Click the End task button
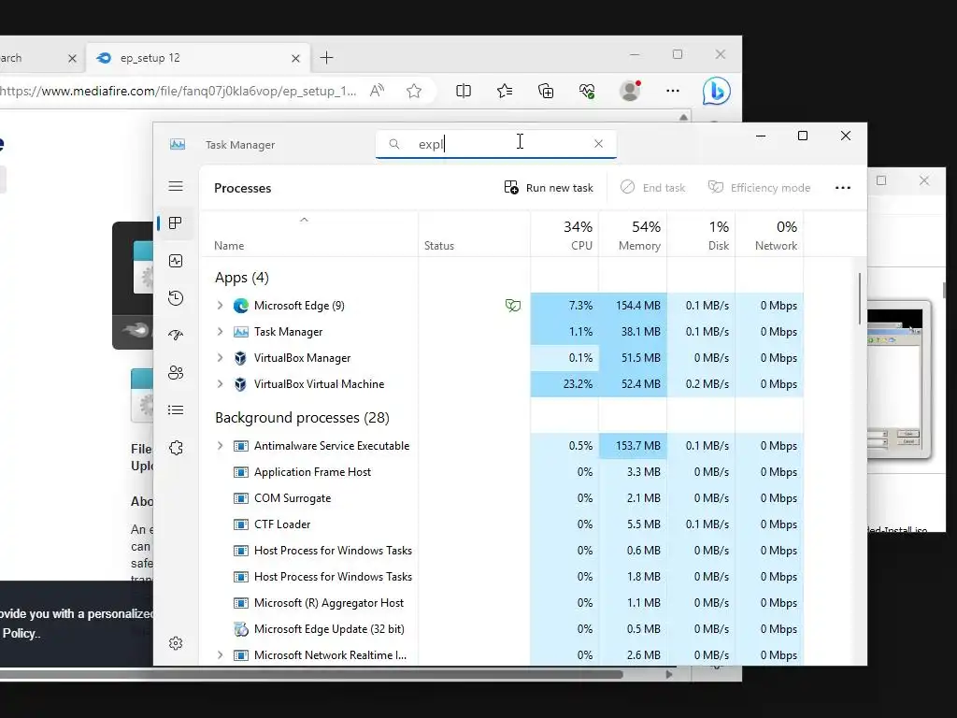 tap(653, 188)
